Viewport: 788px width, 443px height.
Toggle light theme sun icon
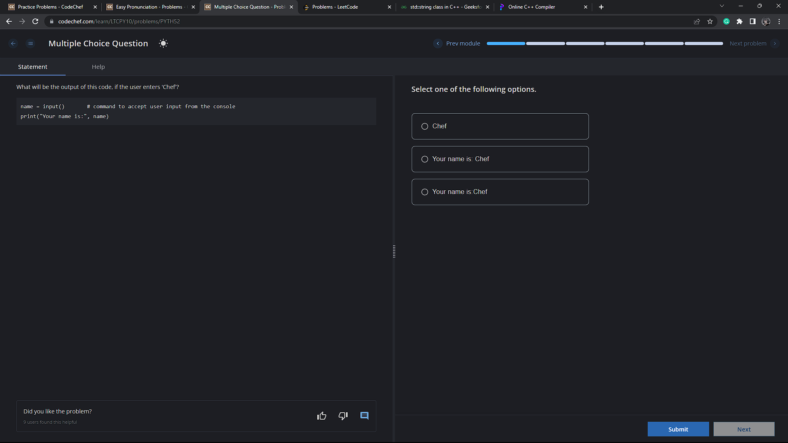pyautogui.click(x=163, y=43)
